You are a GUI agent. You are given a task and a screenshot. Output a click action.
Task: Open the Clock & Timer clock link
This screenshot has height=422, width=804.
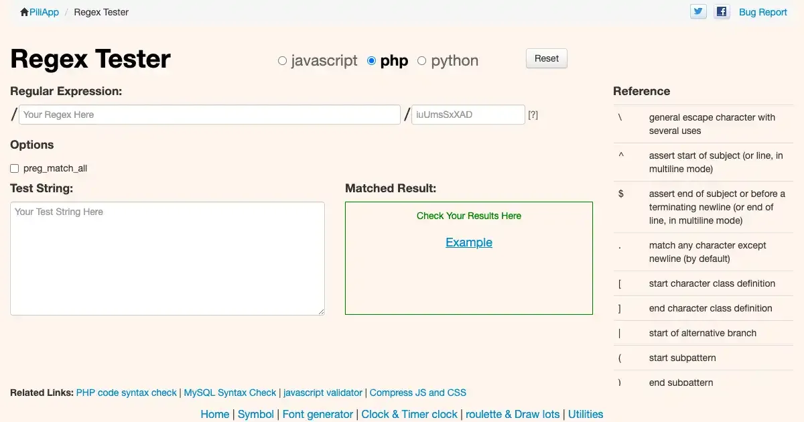pyautogui.click(x=409, y=414)
